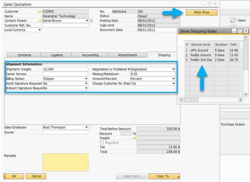Viewport: 250px width, 182px height.
Task: Switch to the Accounting tab
Action: (90, 55)
